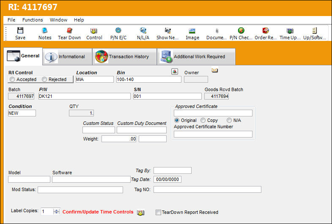
Task: Choose the N/A certificate option
Action: [x=229, y=120]
